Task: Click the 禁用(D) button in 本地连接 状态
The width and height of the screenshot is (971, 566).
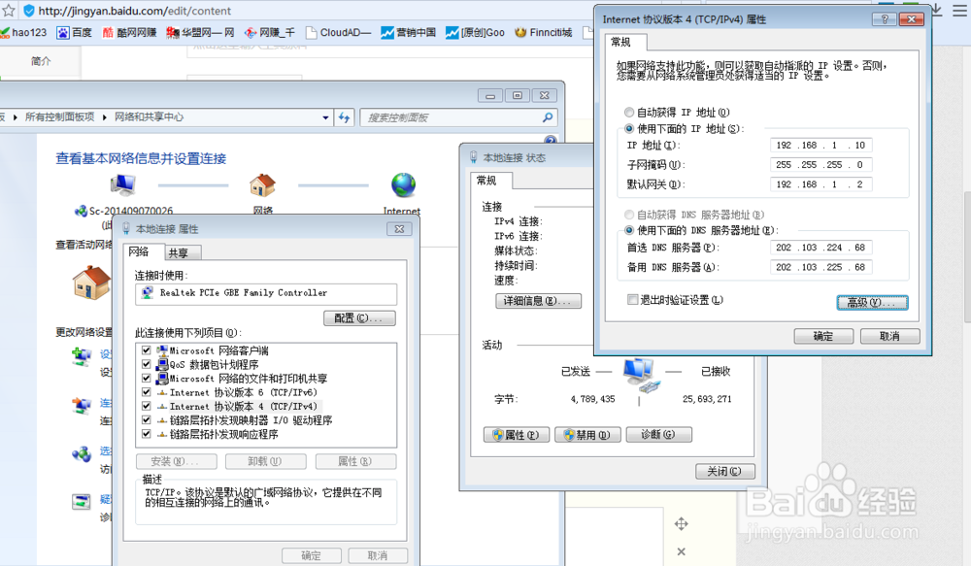Action: 586,434
